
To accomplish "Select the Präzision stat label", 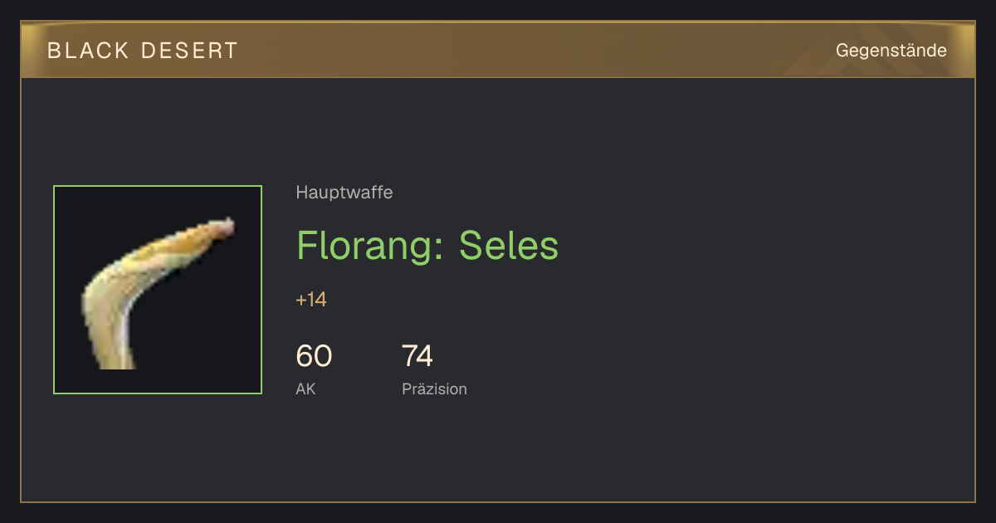I will click(x=434, y=389).
